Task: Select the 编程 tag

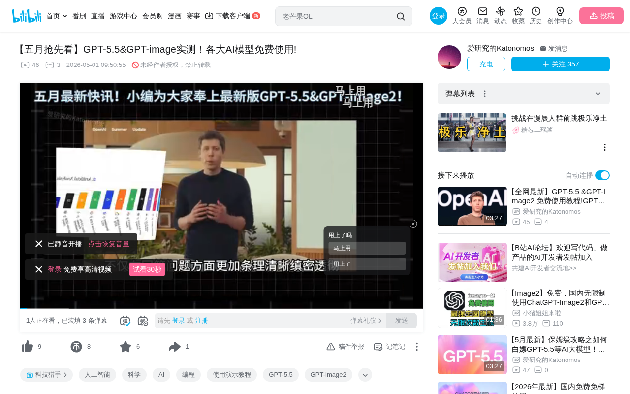Action: click(x=189, y=375)
